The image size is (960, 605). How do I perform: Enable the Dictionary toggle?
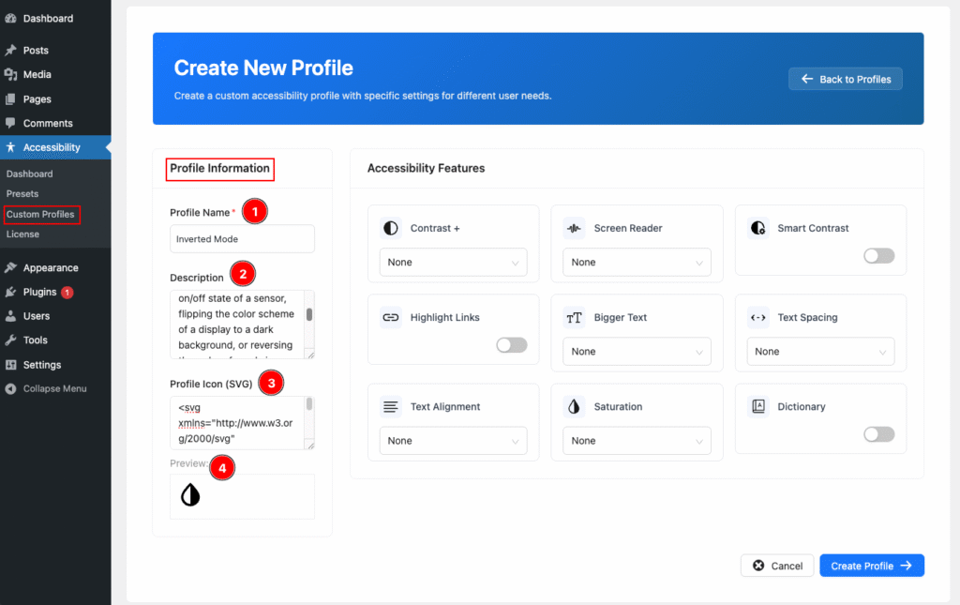878,433
